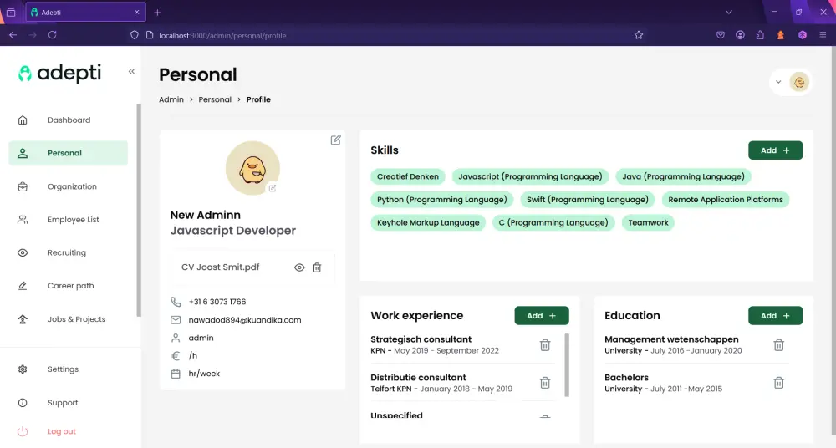The image size is (836, 448).
Task: Select the Creatief Denken skill tag
Action: point(408,176)
